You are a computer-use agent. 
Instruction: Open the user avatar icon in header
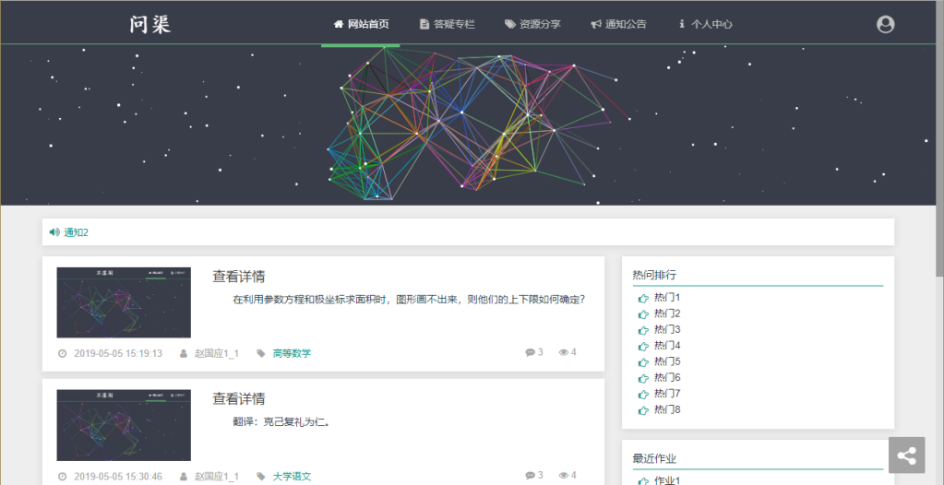coord(885,25)
